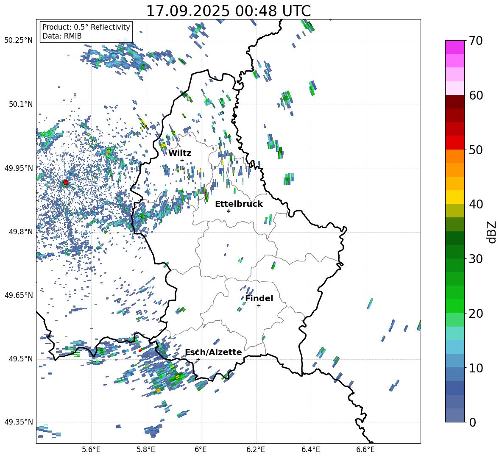The image size is (502, 458).
Task: Click the Product 0.5° Reflectivity text
Action: tap(86, 27)
